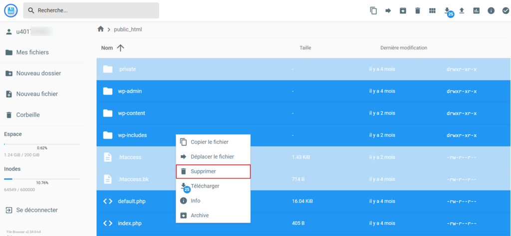Select the wp-admin folder name
The width and height of the screenshot is (511, 236).
(x=130, y=91)
